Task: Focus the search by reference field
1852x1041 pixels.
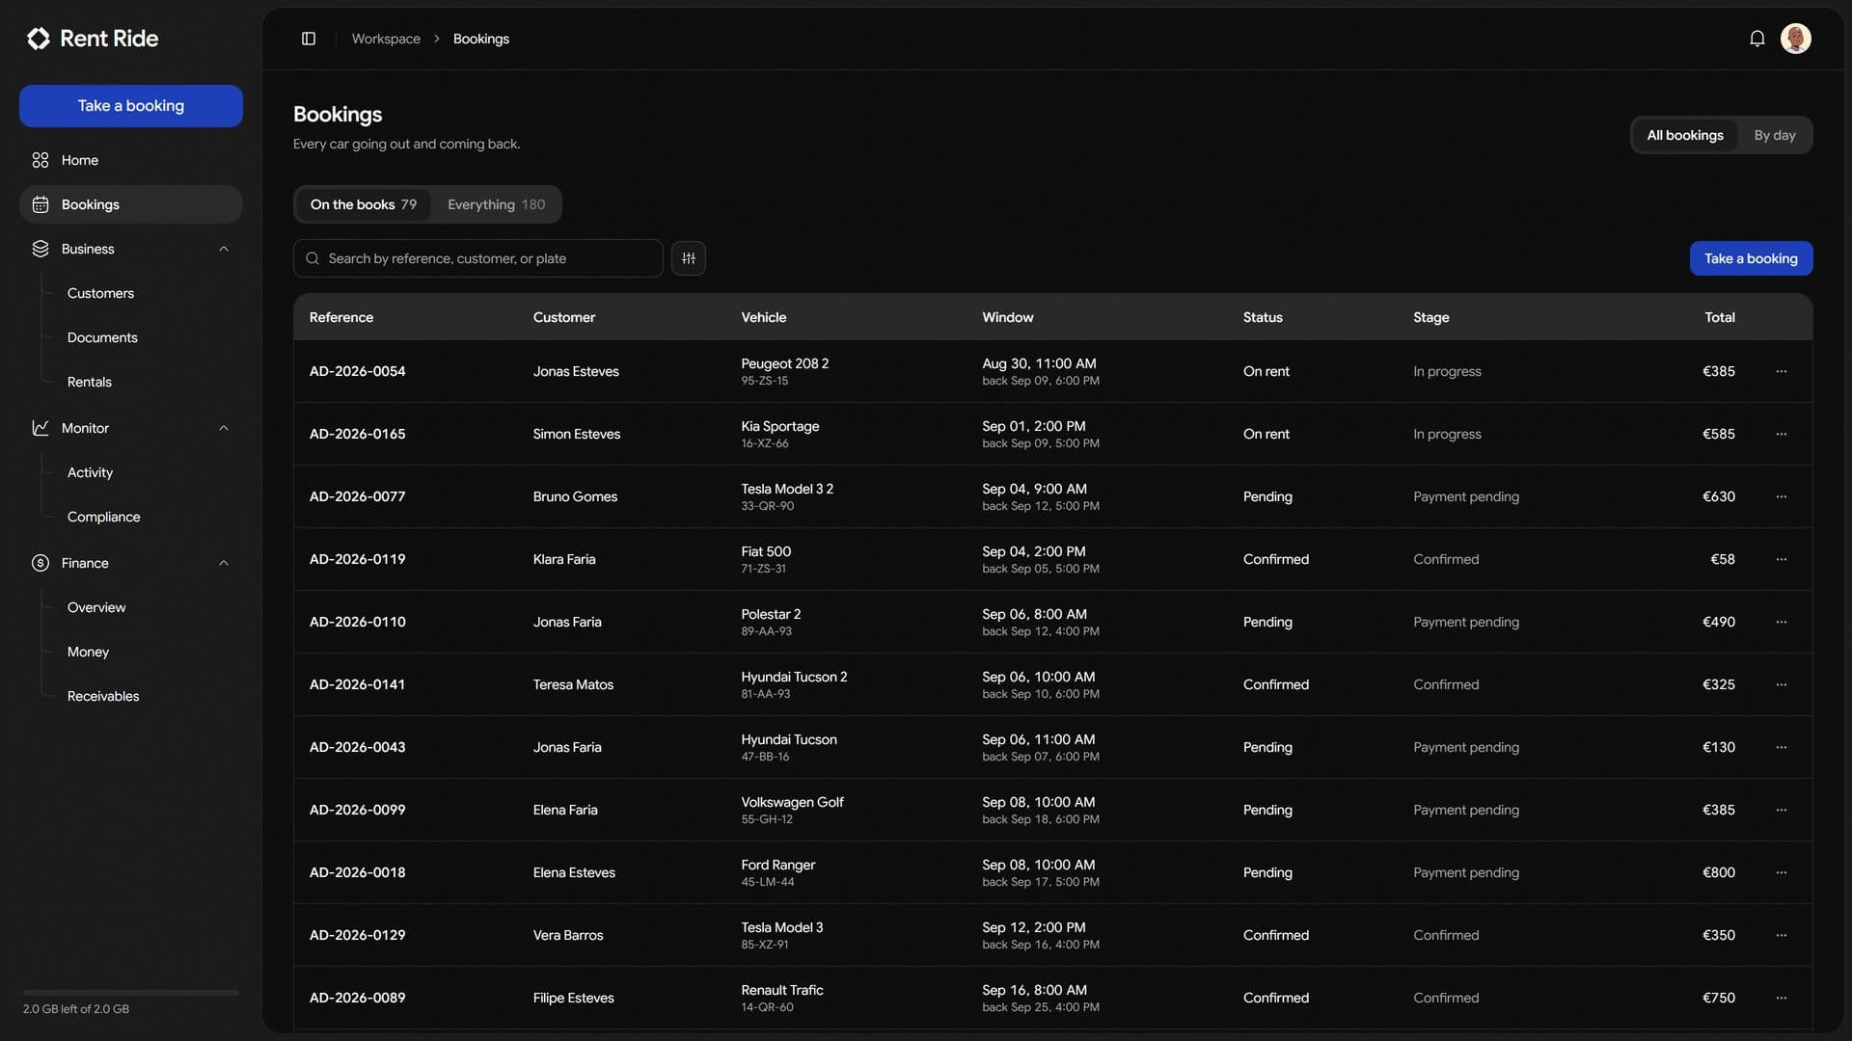Action: (478, 258)
